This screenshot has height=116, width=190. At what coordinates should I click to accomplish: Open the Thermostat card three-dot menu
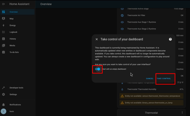point(182,113)
